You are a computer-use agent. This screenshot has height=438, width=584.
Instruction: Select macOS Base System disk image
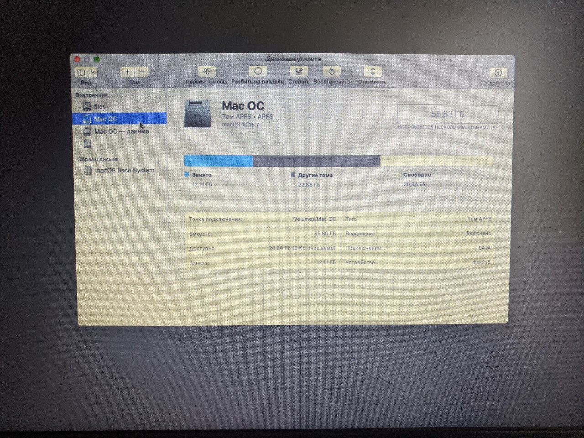[120, 170]
